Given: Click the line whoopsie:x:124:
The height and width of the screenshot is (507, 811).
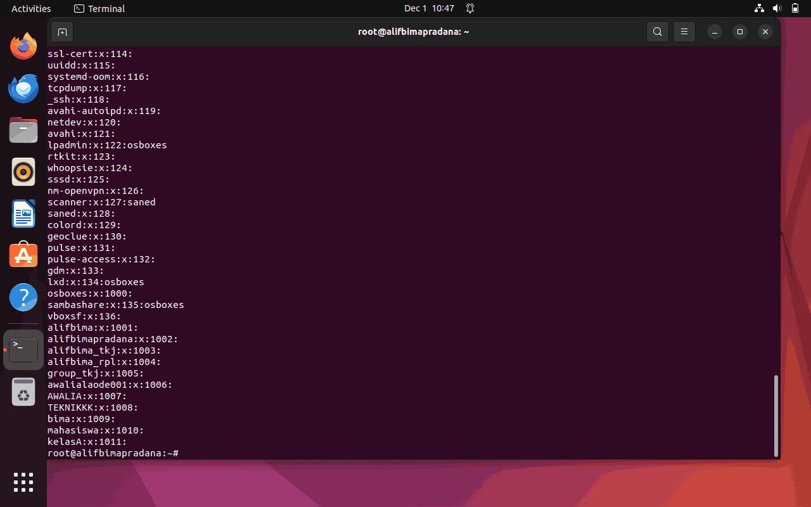Looking at the screenshot, I should coord(90,168).
